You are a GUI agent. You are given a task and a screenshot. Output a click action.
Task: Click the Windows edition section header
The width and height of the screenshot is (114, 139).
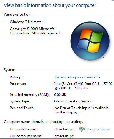click(x=17, y=15)
